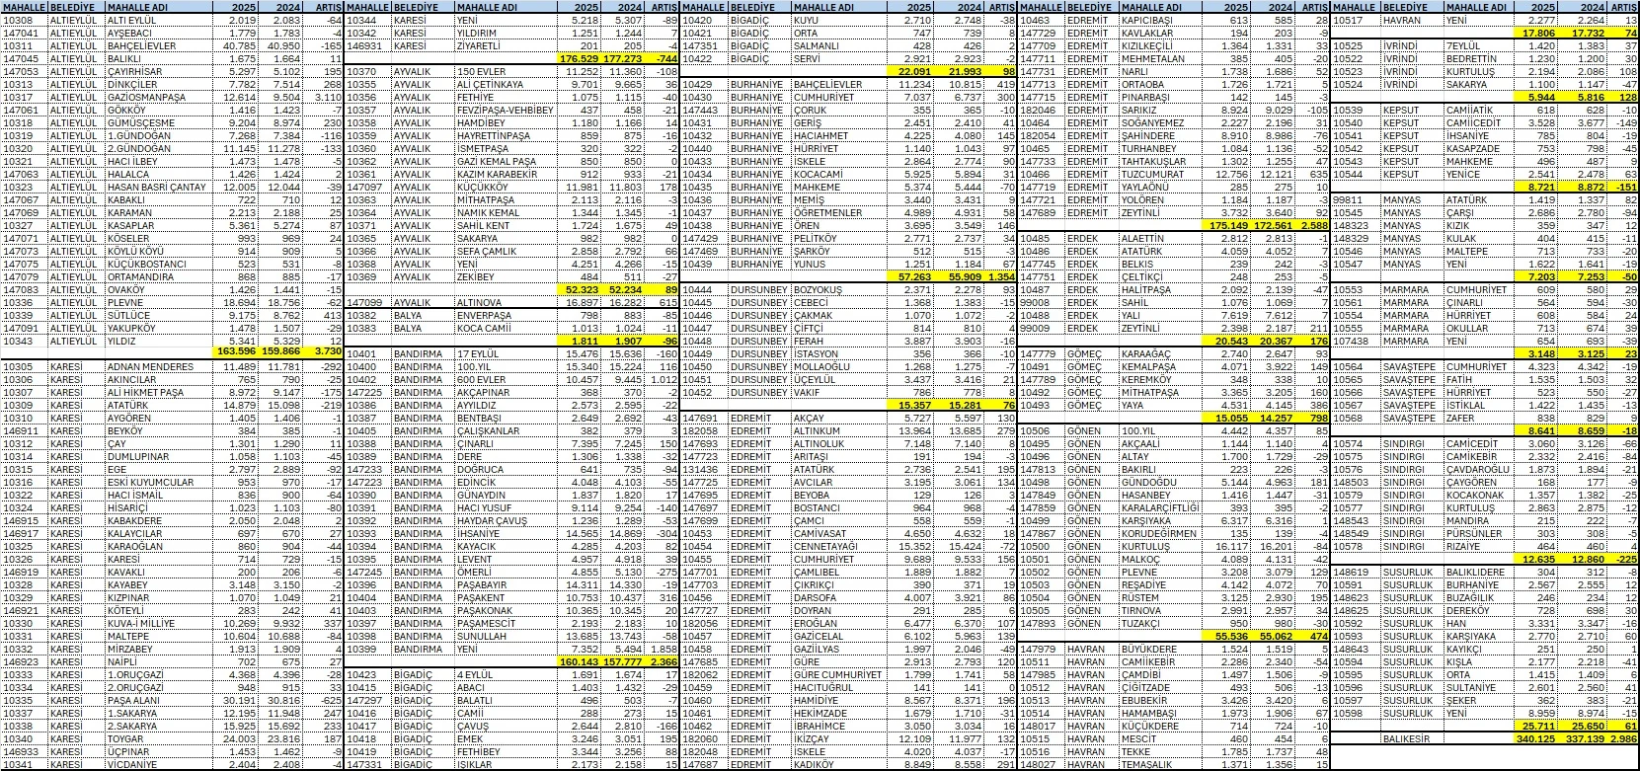Click the grand total 340.125 cell
This screenshot has width=1640, height=771.
[x=1538, y=736]
